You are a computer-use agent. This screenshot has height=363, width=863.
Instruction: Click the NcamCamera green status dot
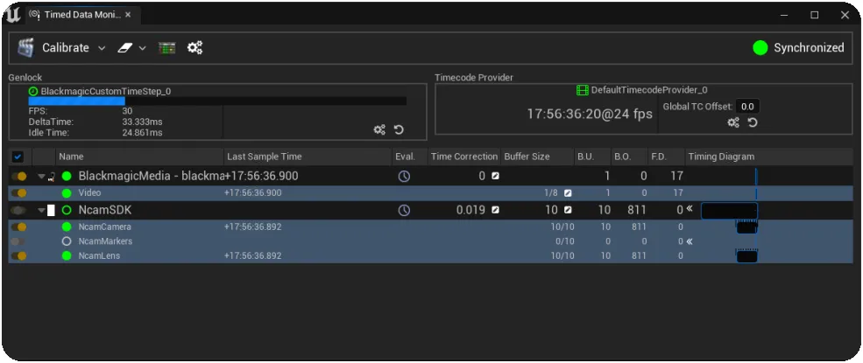(x=67, y=227)
